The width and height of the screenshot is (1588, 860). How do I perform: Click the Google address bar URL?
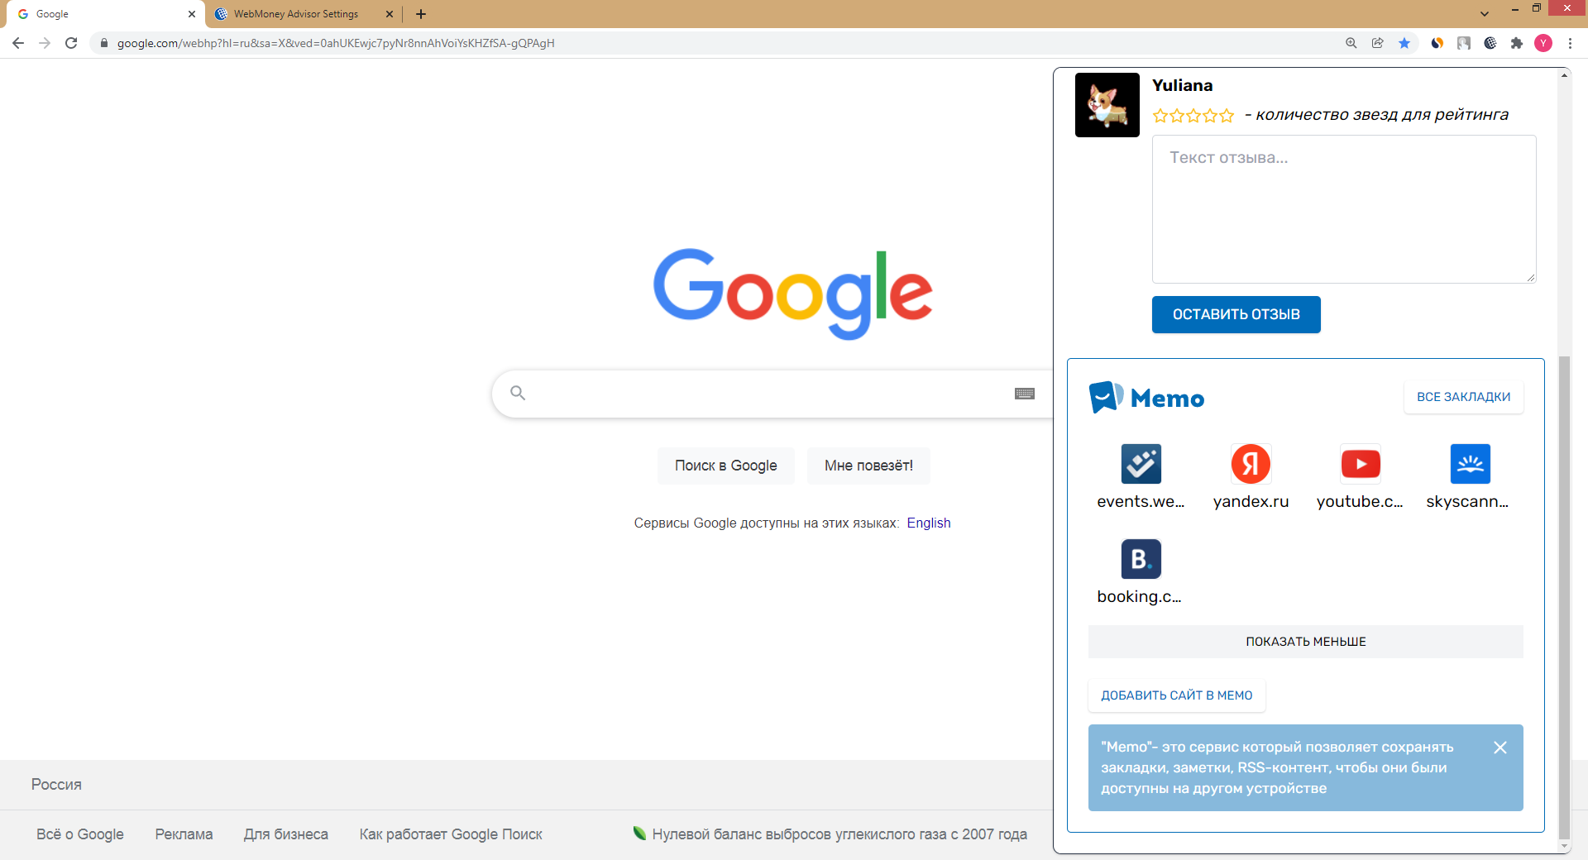point(336,43)
